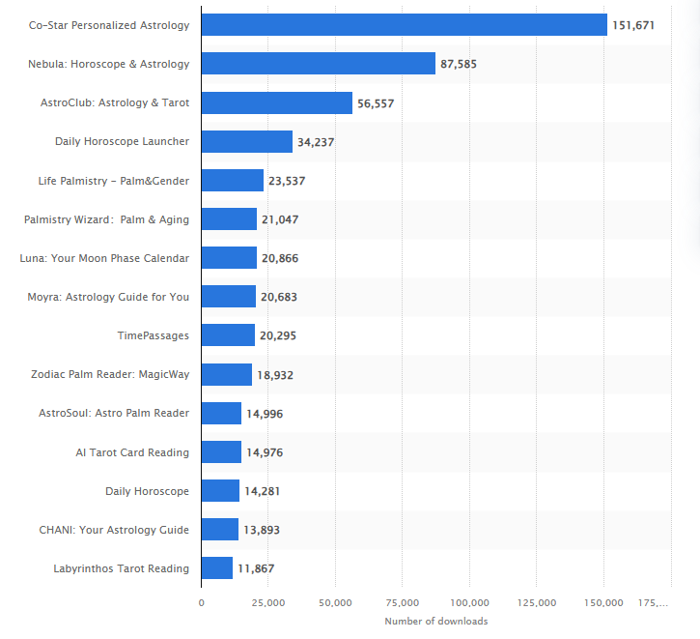Click the 'Nebula: Horoscope & Astrology' label
The height and width of the screenshot is (639, 700).
coord(108,65)
